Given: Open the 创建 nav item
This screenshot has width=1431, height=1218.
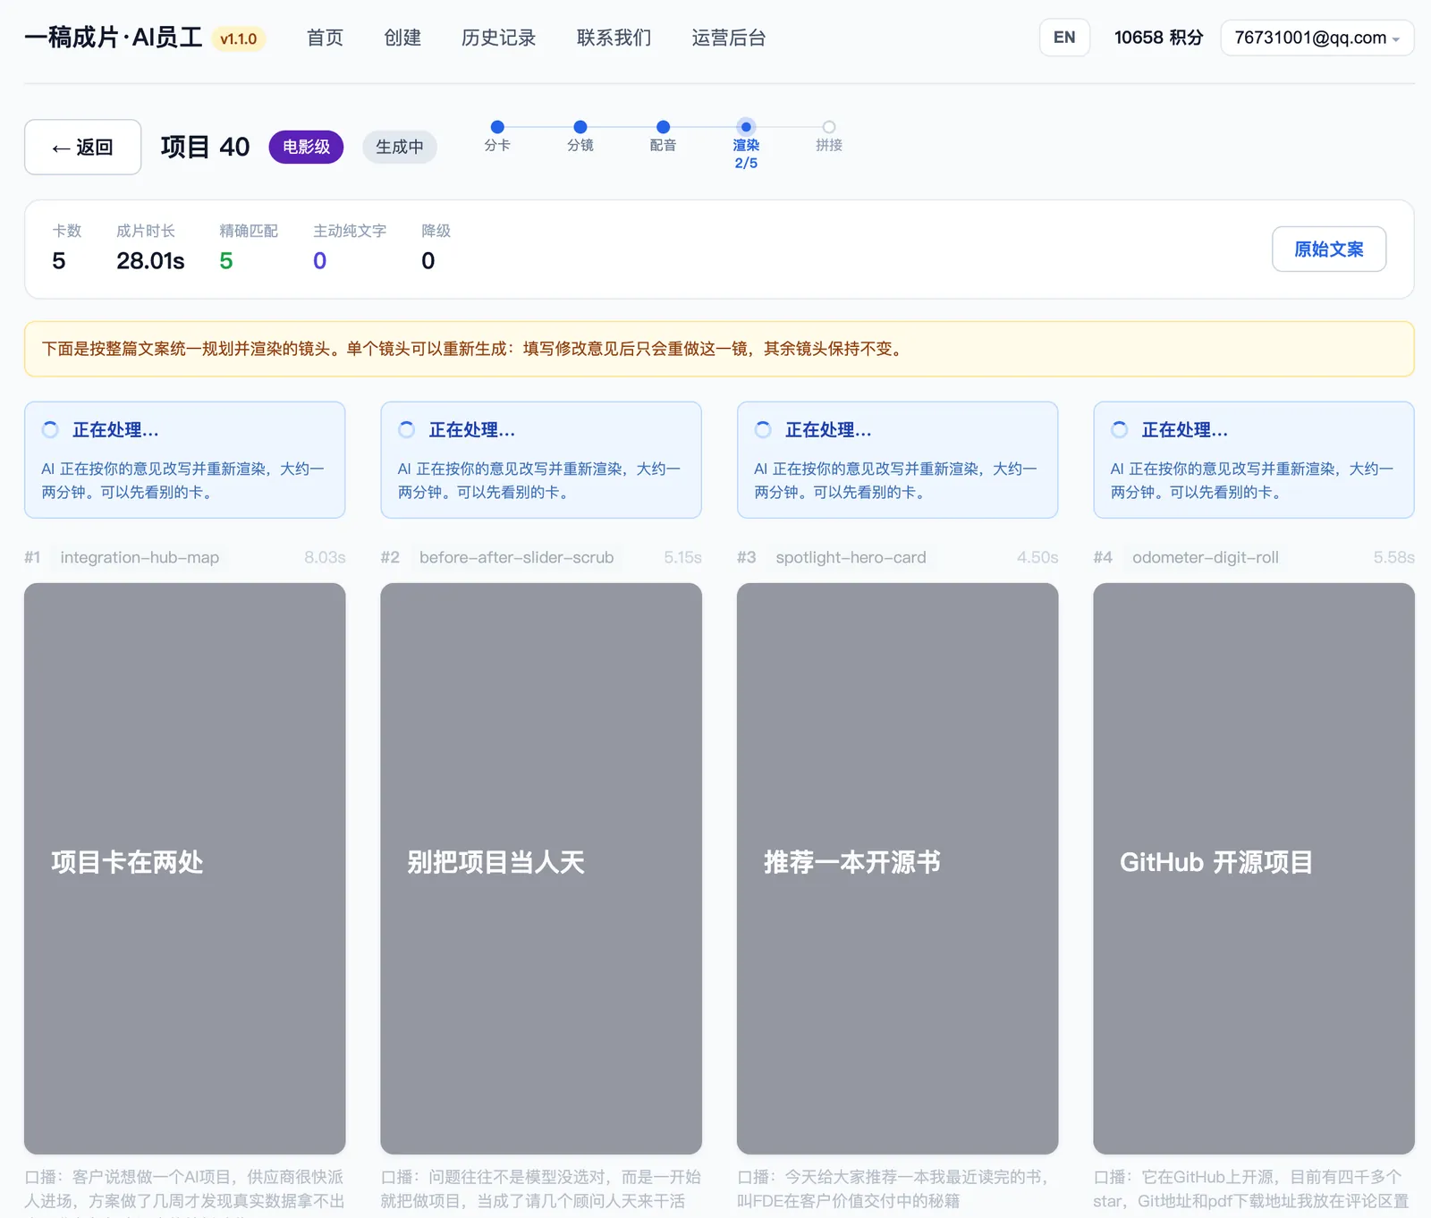Looking at the screenshot, I should click(402, 38).
